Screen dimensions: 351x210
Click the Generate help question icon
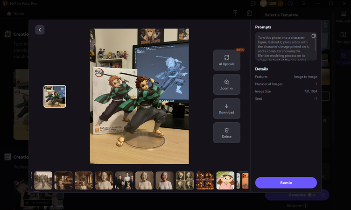(x=323, y=195)
